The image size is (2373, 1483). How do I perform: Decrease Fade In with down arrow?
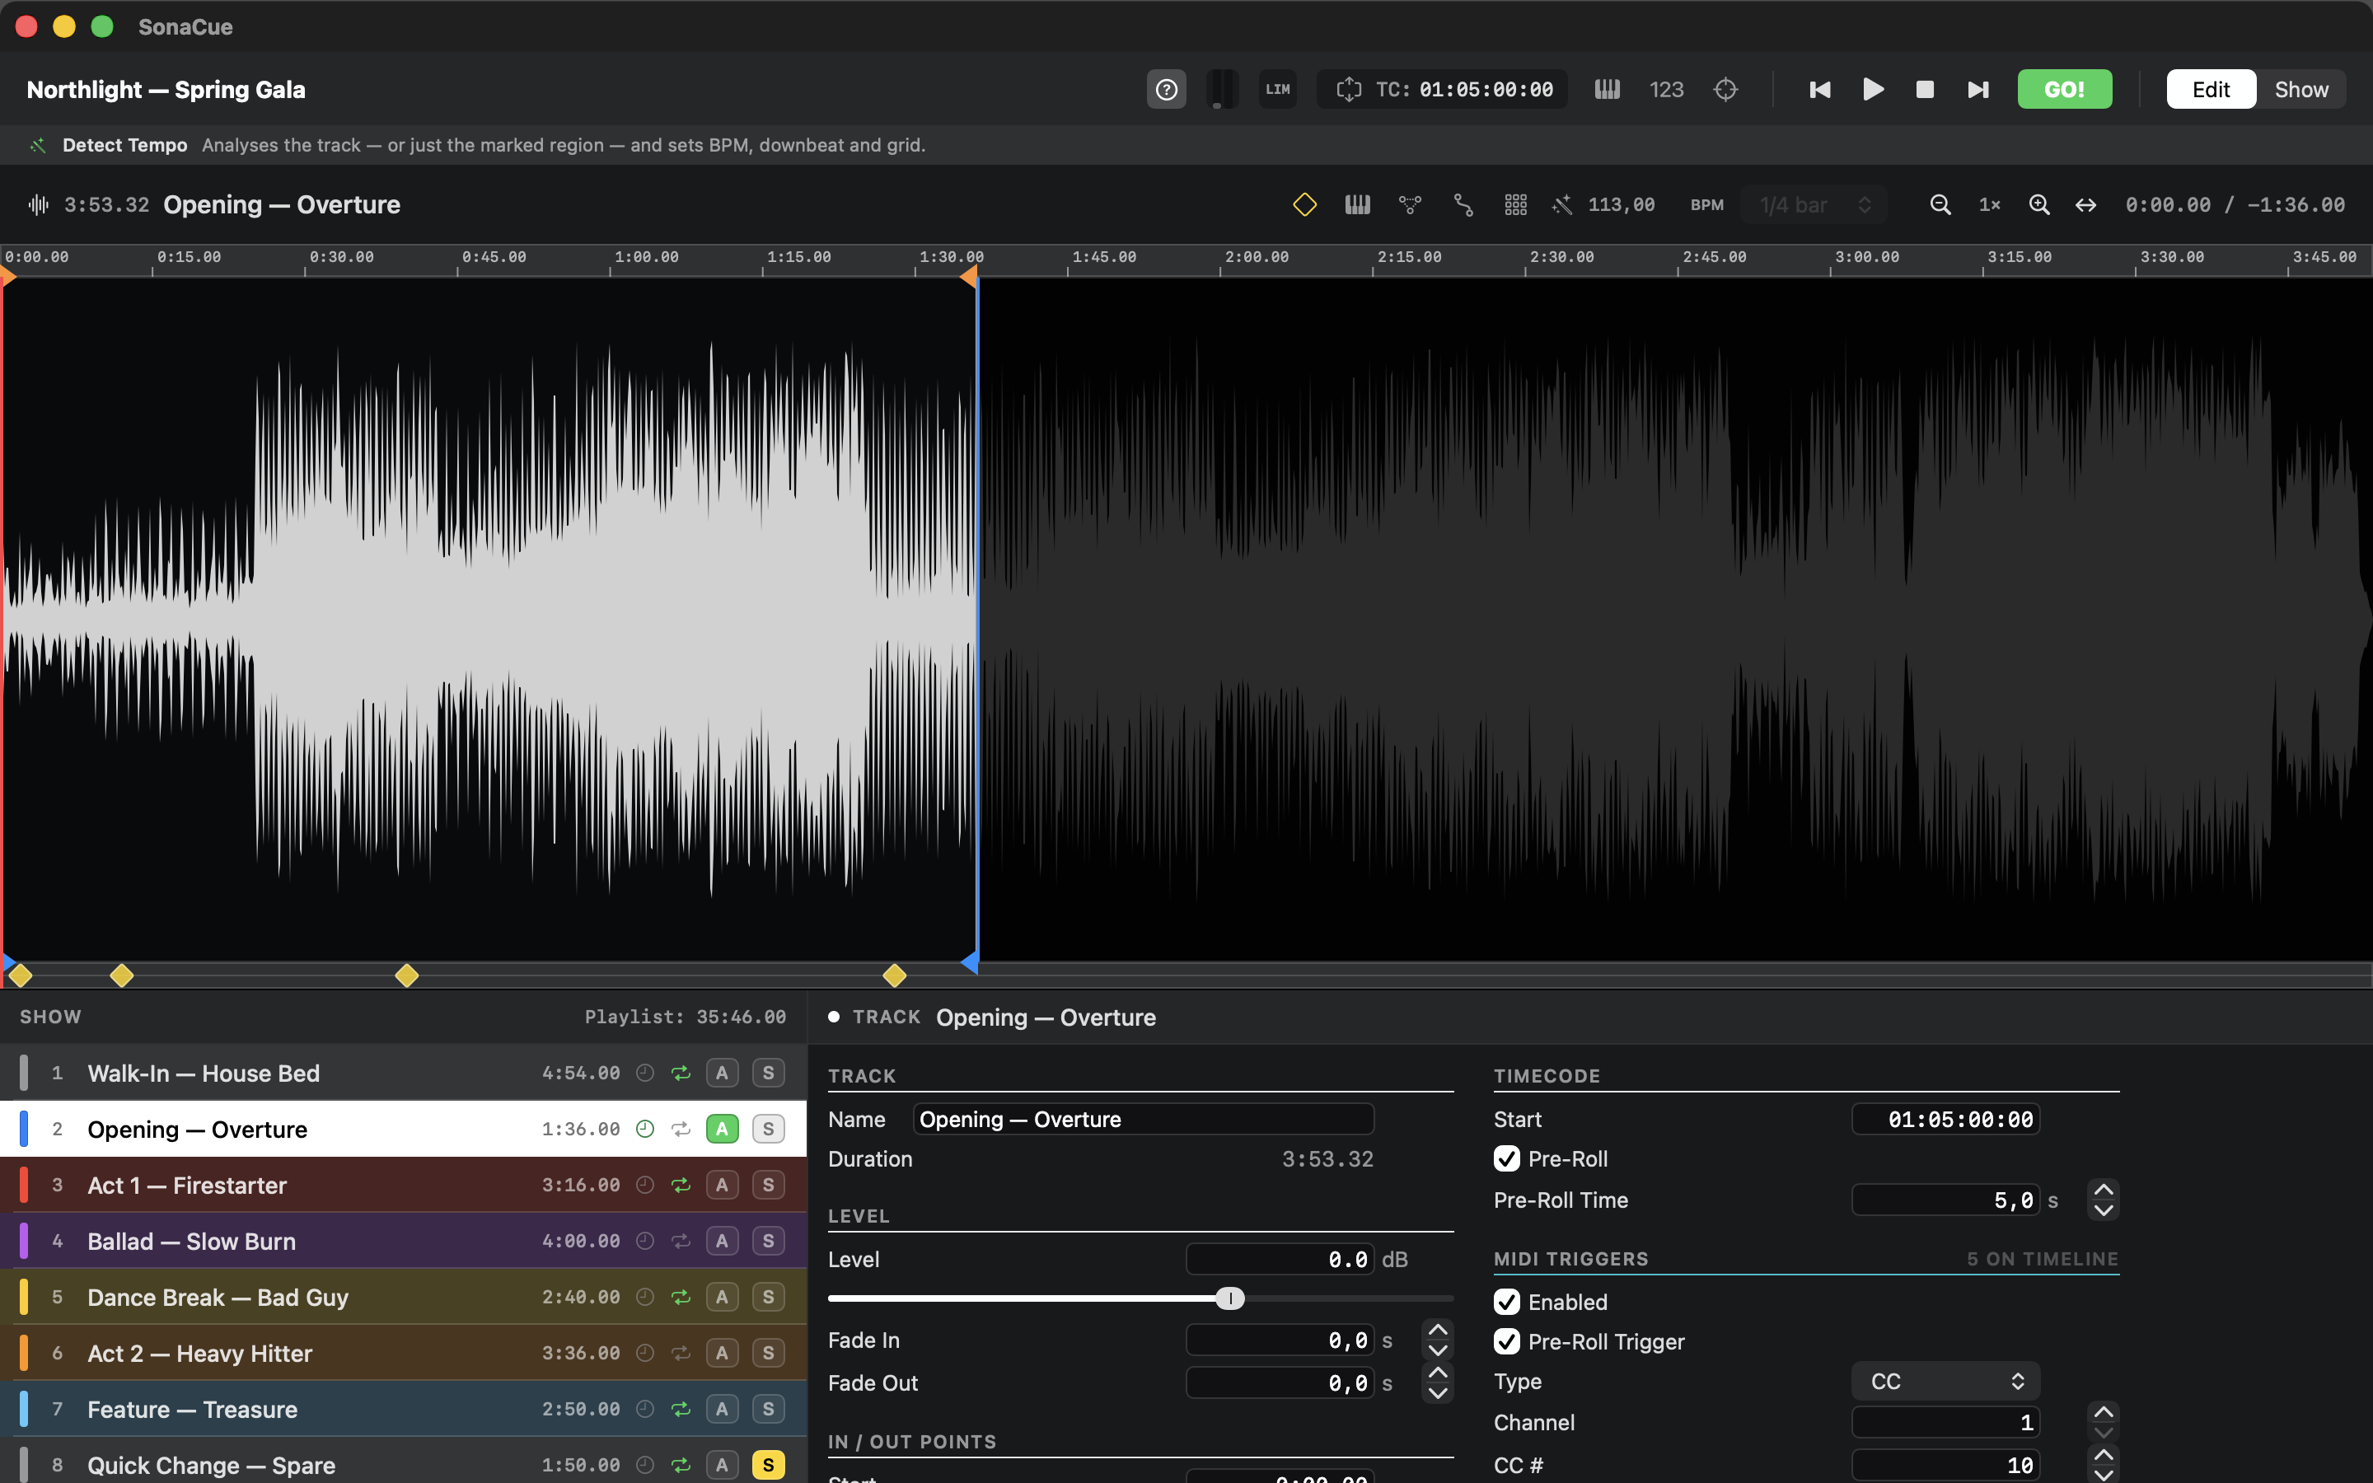click(x=1438, y=1350)
